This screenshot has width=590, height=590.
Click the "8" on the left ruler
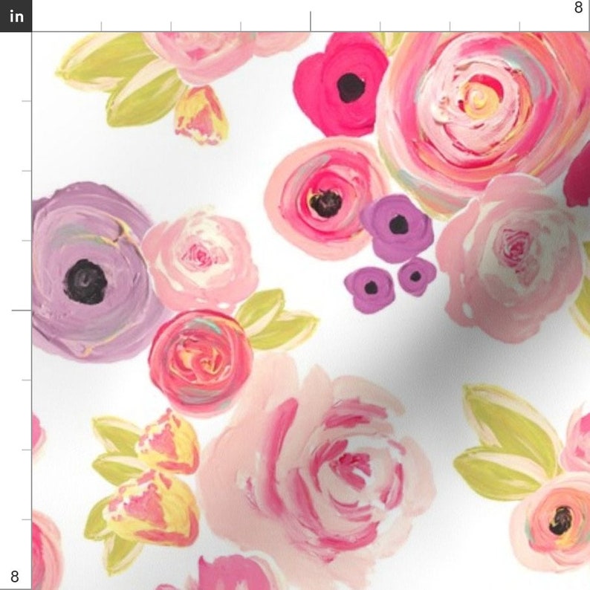point(14,576)
